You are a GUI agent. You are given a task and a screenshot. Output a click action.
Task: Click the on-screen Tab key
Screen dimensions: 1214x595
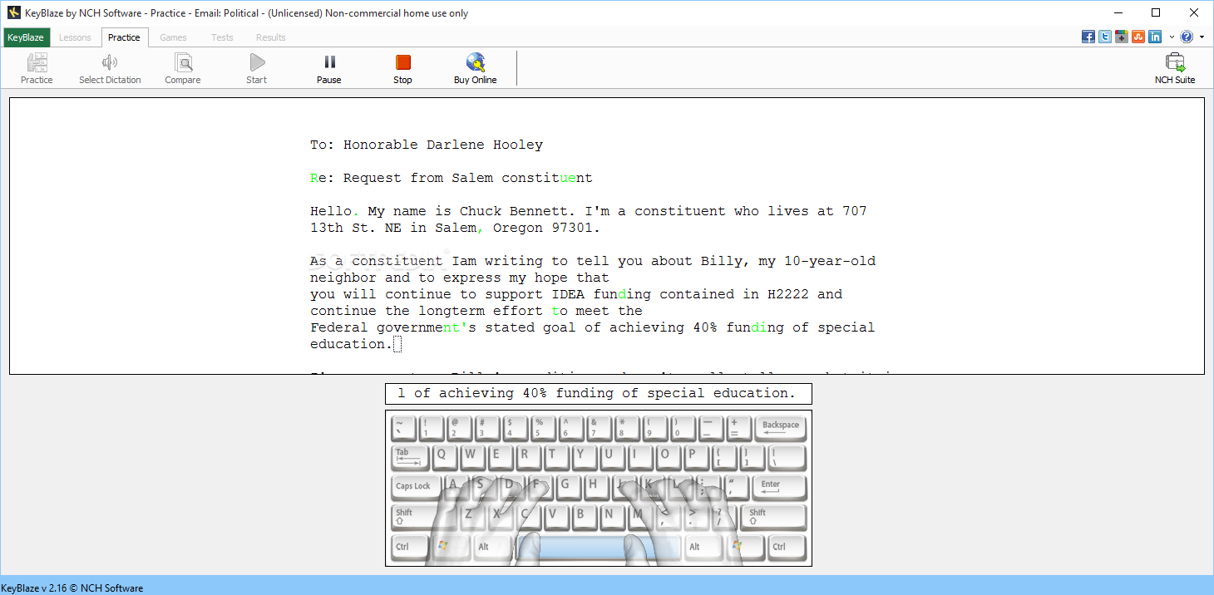click(x=410, y=458)
